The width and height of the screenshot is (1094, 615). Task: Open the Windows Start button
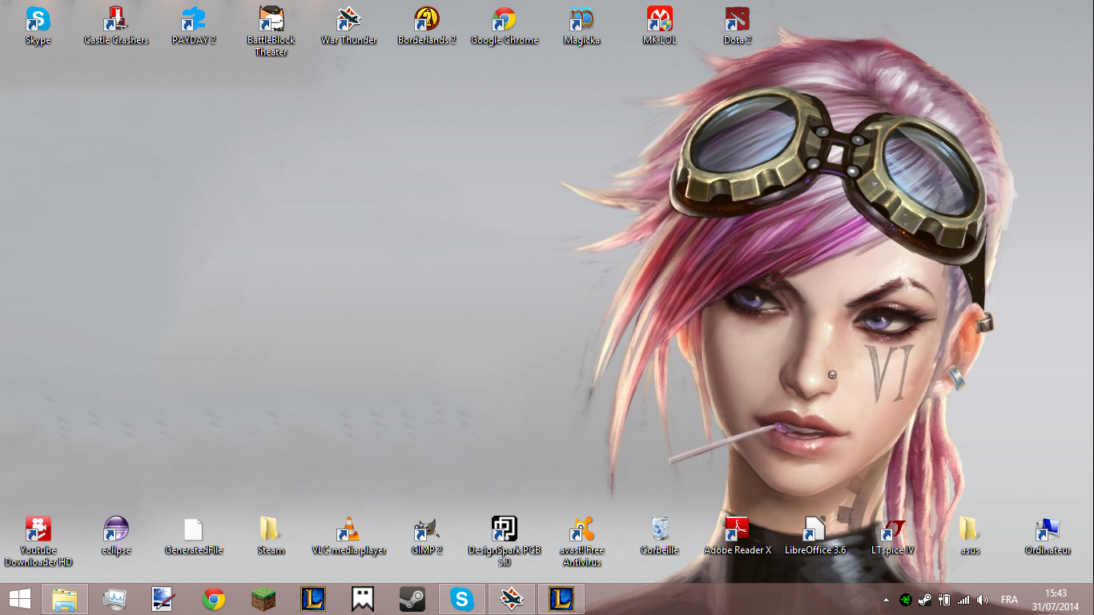20,598
